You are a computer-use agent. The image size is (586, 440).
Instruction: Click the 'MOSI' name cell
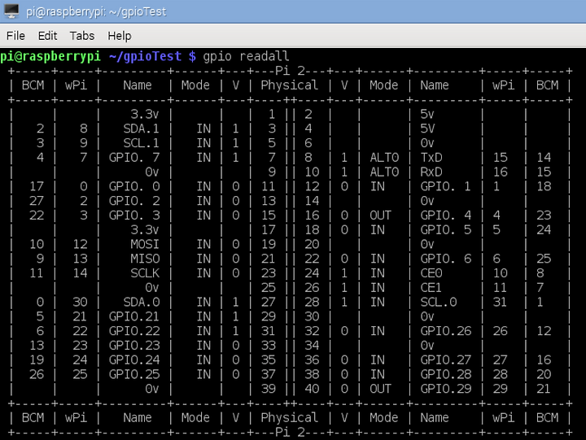[145, 244]
